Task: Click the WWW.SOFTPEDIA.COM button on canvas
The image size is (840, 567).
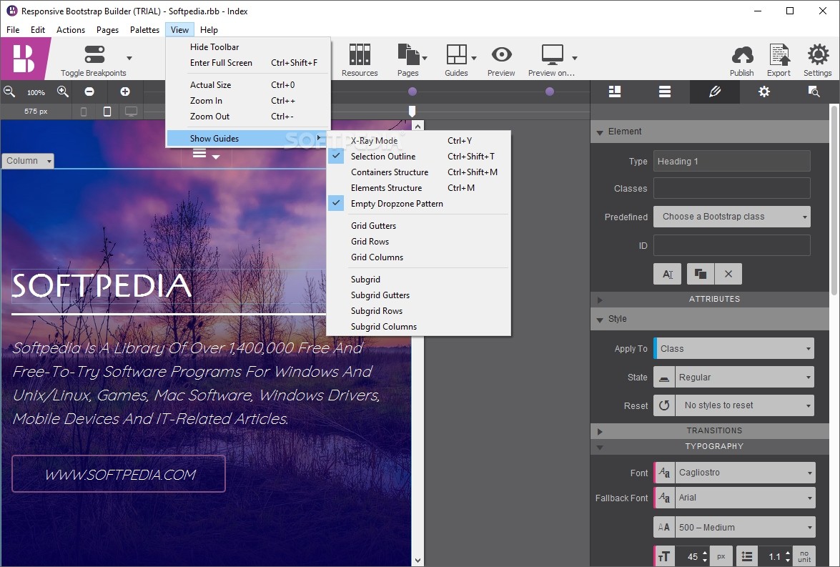Action: point(119,474)
